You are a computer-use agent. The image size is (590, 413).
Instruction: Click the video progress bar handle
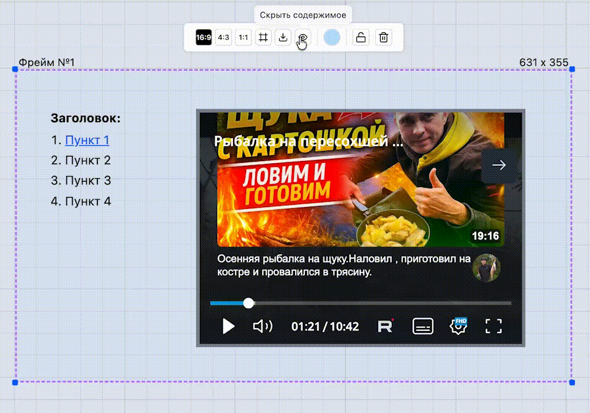pyautogui.click(x=249, y=303)
